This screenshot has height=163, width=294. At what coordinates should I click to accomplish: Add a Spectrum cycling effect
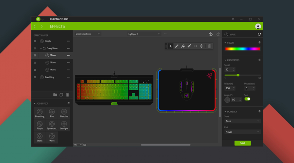(52, 125)
